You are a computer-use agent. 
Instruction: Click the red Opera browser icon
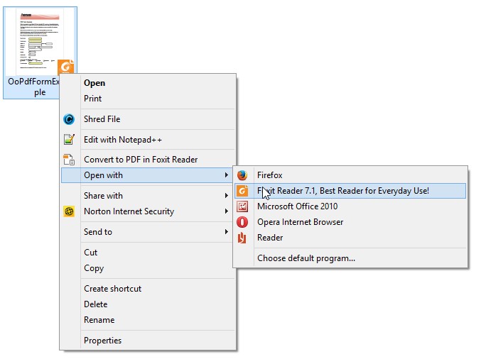tap(242, 222)
